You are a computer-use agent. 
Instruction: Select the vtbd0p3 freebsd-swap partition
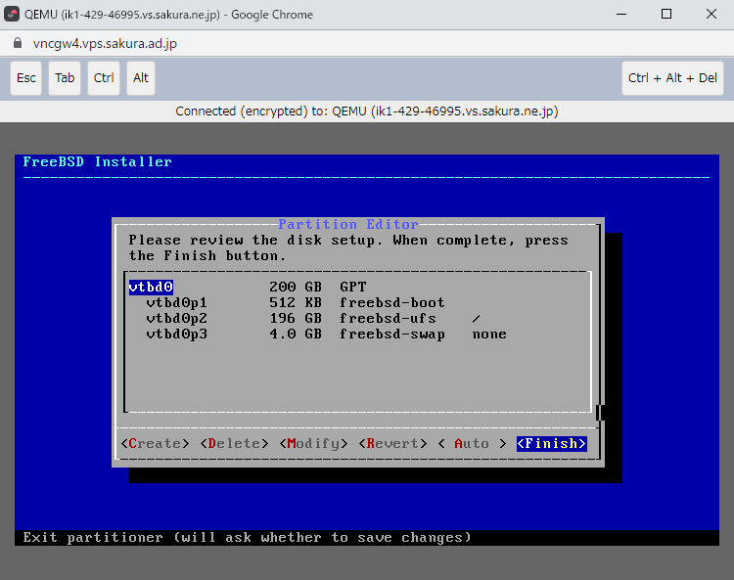tap(357, 334)
